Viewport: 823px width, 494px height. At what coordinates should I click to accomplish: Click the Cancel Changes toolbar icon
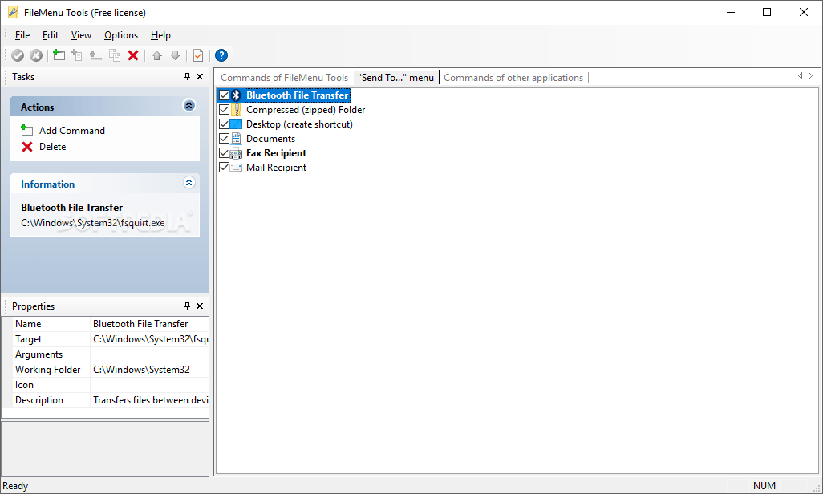pos(36,55)
